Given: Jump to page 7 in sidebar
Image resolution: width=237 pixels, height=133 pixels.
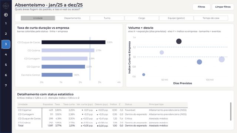Looking at the screenshot, I should (x=6, y=85).
